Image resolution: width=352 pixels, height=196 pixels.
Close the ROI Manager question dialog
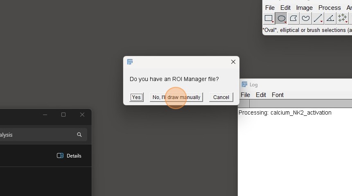coord(233,62)
